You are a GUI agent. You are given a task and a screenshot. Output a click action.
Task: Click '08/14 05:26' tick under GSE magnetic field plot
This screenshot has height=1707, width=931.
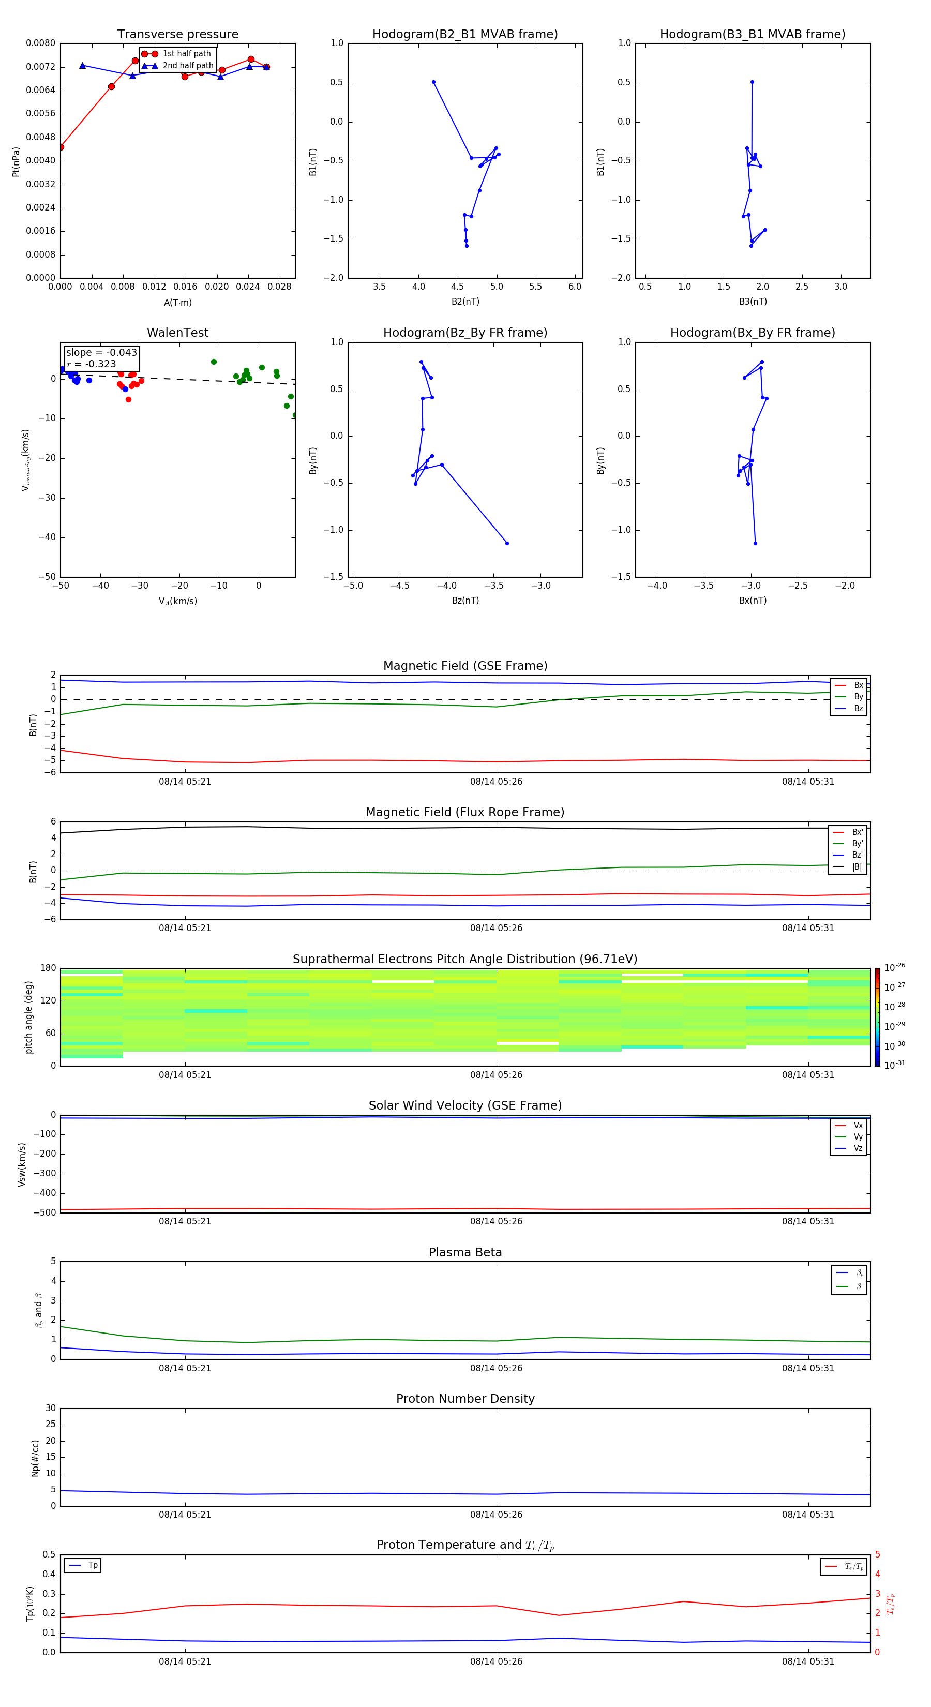[x=497, y=781]
